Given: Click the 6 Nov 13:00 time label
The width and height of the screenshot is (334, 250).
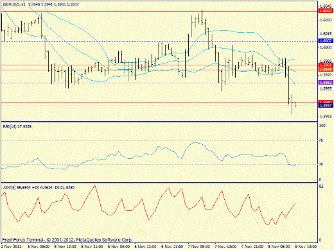Looking at the screenshot, I should tap(146, 246).
